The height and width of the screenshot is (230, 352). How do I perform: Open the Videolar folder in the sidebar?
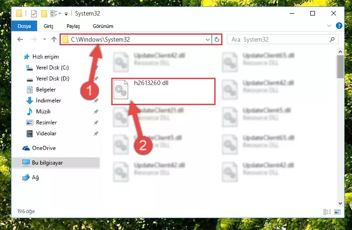41,134
